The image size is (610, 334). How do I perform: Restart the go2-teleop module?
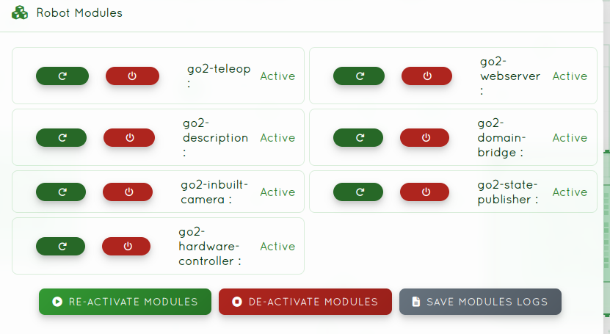point(62,76)
